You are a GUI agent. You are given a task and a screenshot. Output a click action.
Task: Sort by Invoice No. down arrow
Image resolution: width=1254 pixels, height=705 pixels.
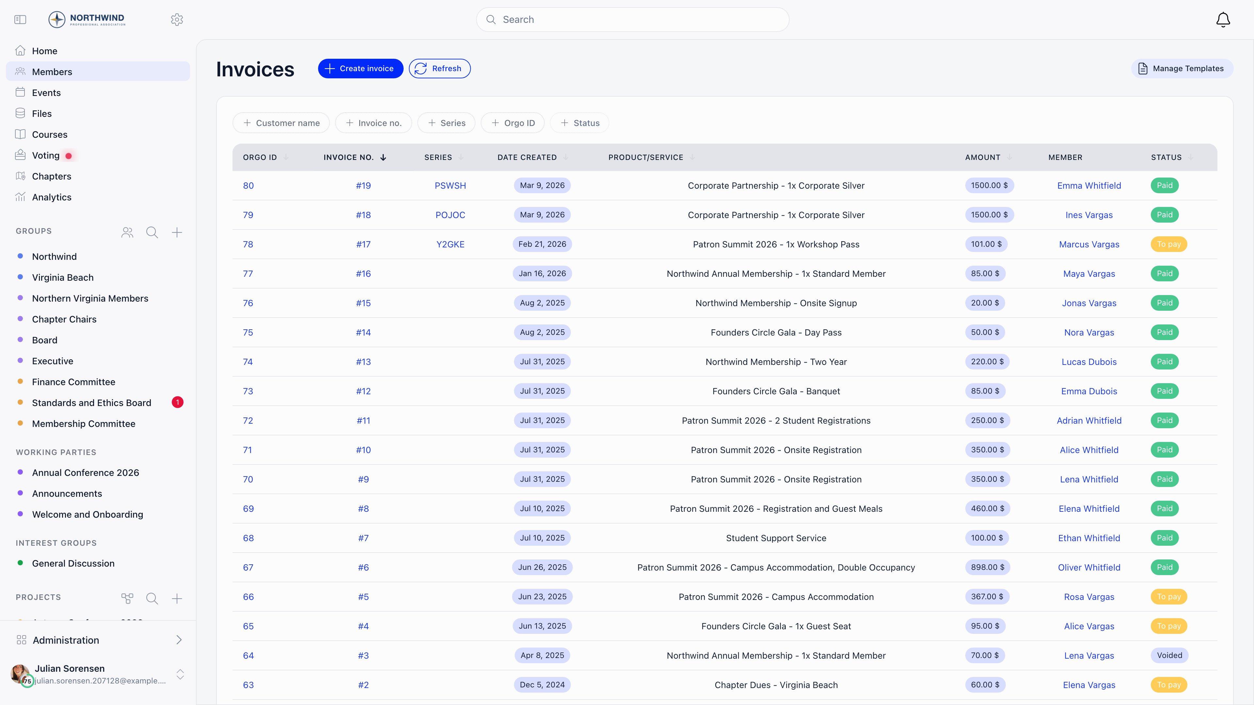click(383, 157)
